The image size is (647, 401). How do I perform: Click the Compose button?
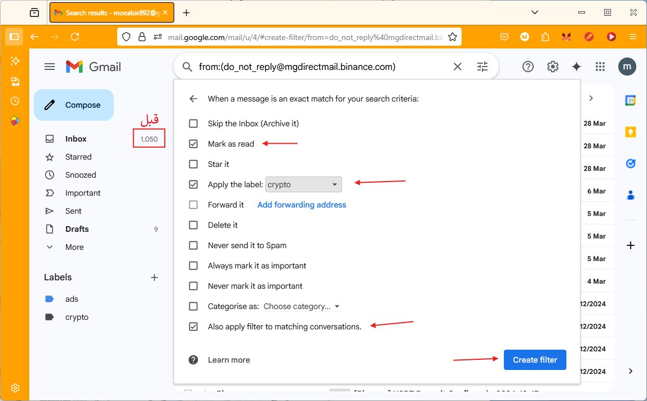(74, 105)
